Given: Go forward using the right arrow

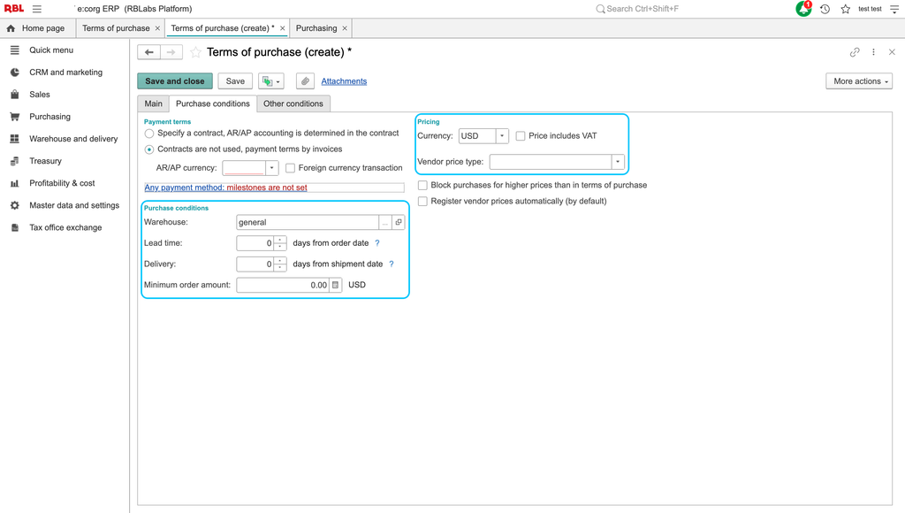Looking at the screenshot, I should point(171,52).
